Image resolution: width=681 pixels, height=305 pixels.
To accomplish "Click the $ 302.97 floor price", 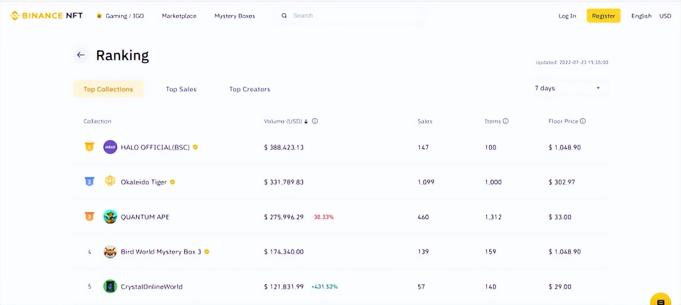I will click(x=562, y=182).
